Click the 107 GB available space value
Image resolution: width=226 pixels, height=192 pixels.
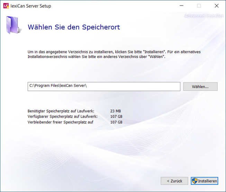(116, 117)
